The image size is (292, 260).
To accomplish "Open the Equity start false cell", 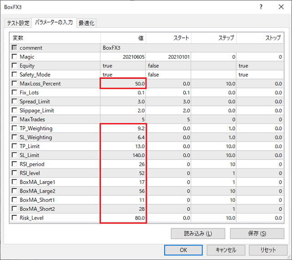I will coord(168,66).
